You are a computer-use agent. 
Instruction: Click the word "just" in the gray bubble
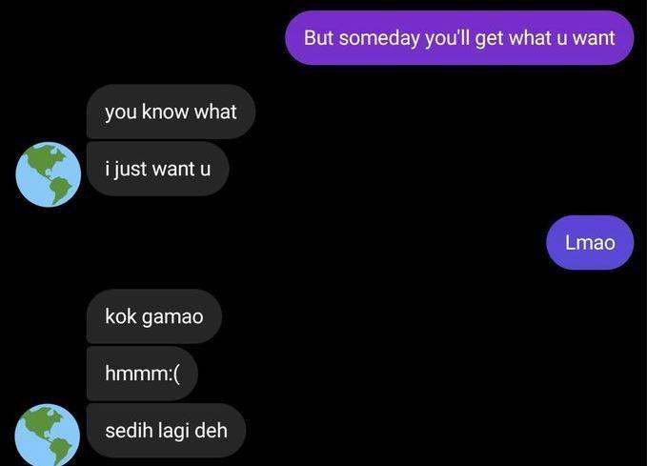pos(130,170)
